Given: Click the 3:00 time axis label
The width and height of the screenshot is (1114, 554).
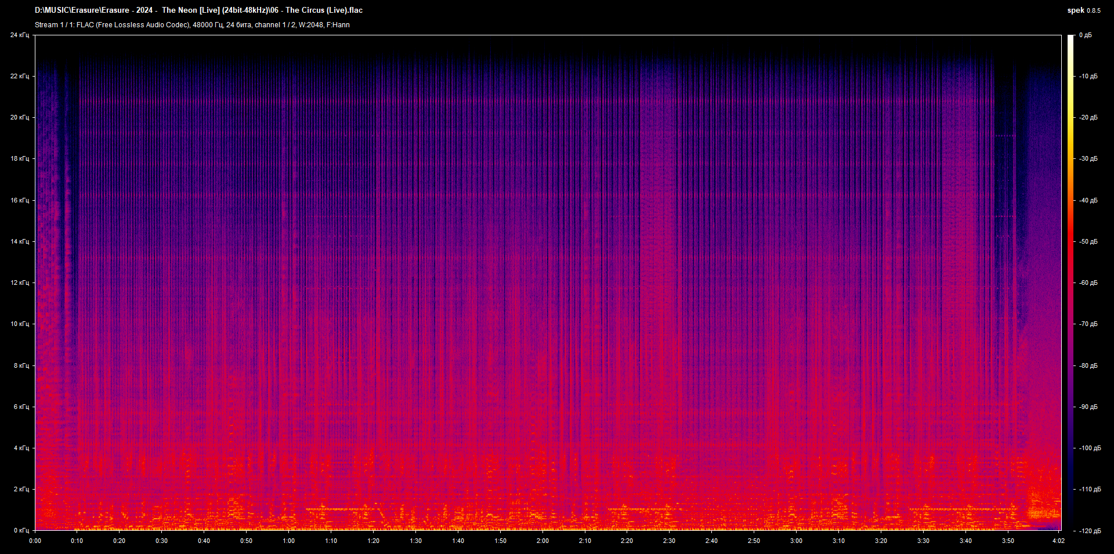Looking at the screenshot, I should [x=796, y=541].
